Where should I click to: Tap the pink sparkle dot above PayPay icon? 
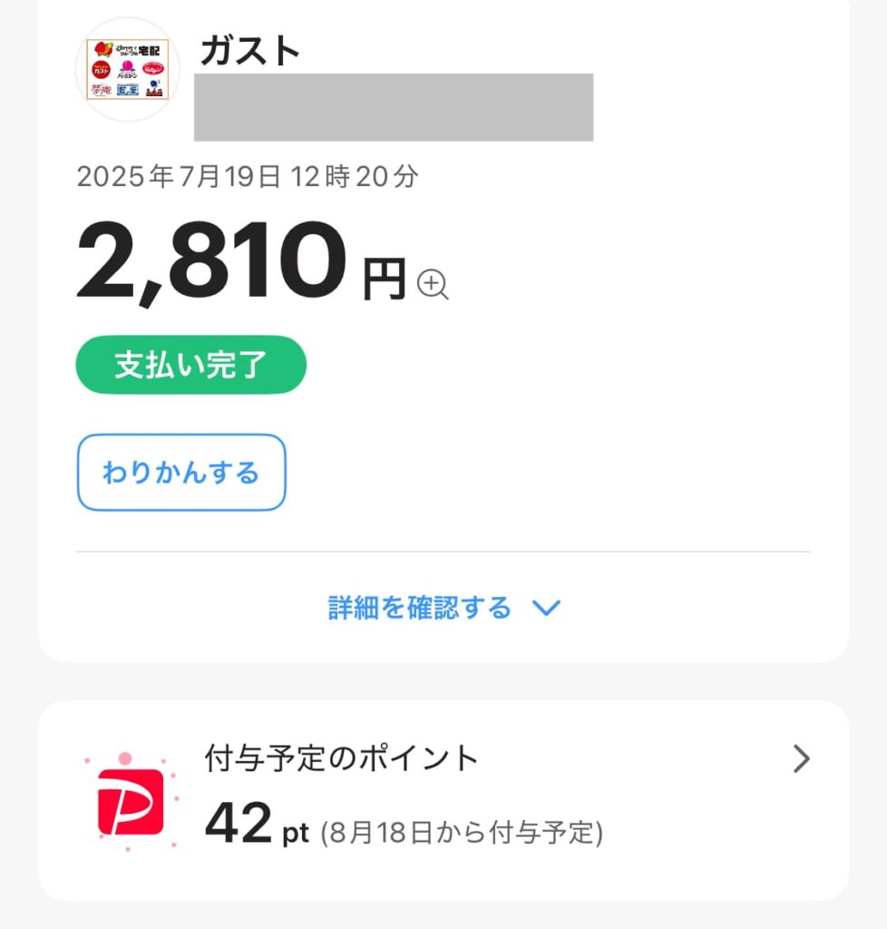point(125,759)
